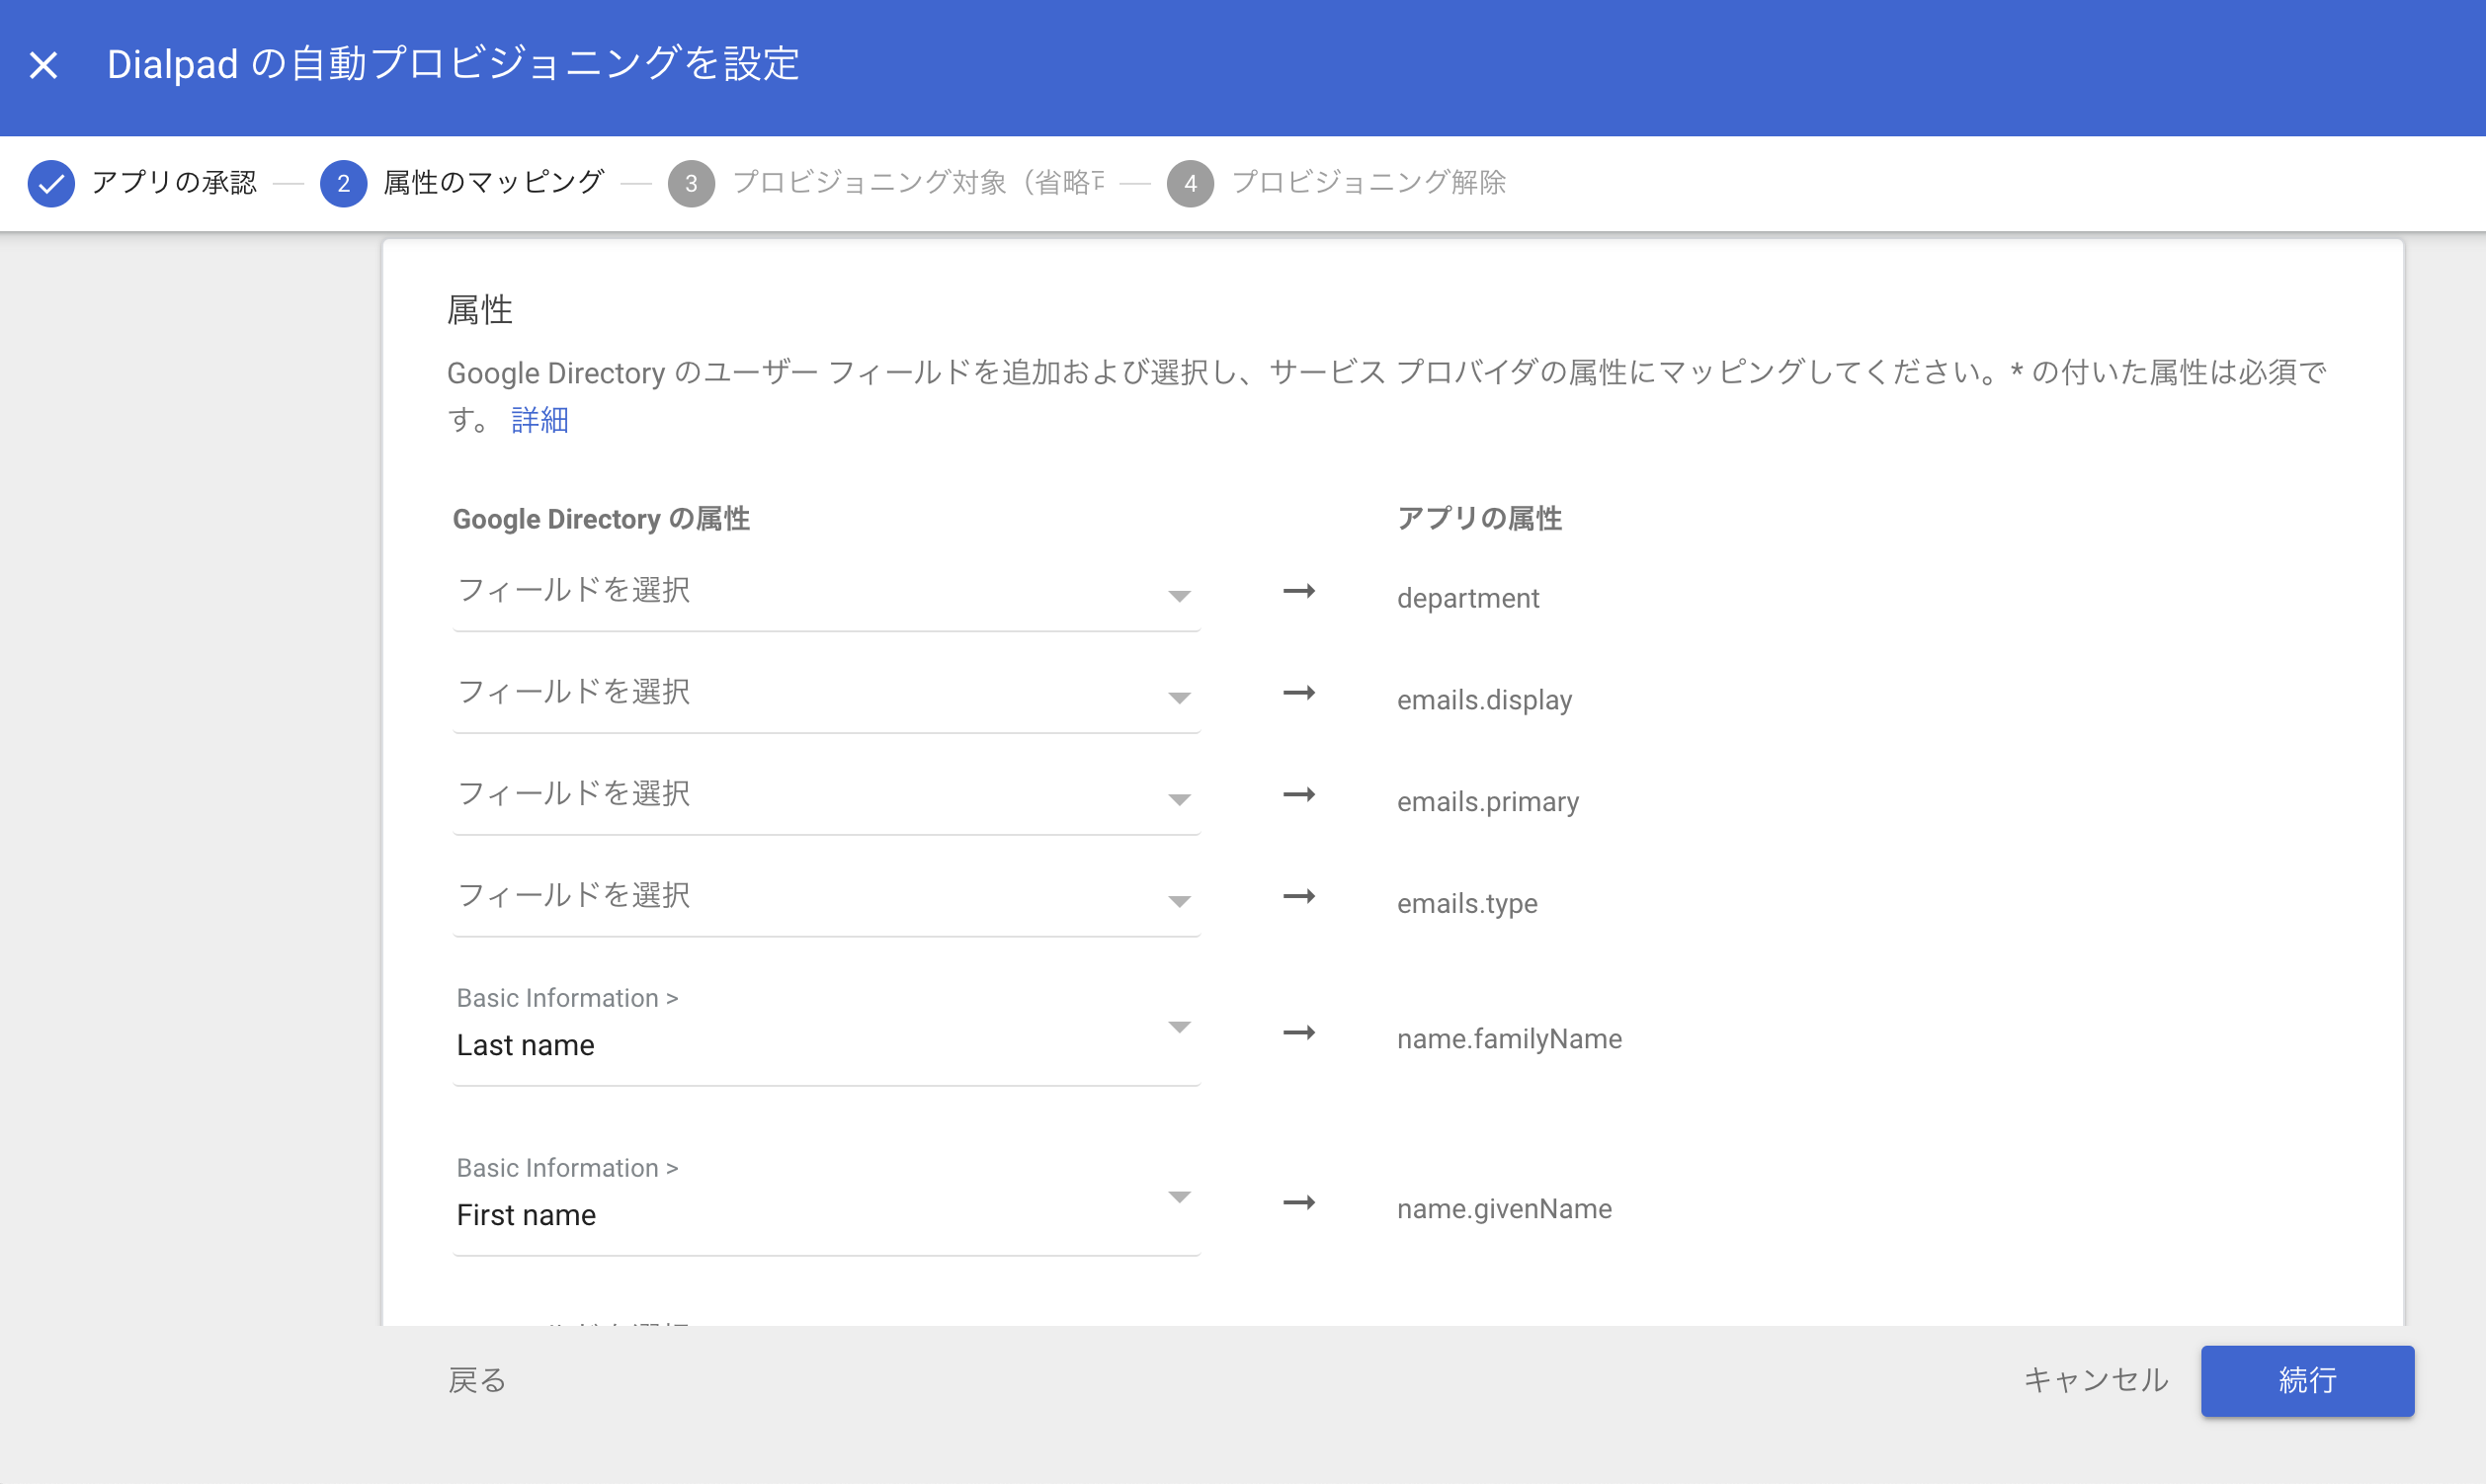2486x1484 pixels.
Task: Click the name.givenName app attribute text
Action: [x=1504, y=1209]
